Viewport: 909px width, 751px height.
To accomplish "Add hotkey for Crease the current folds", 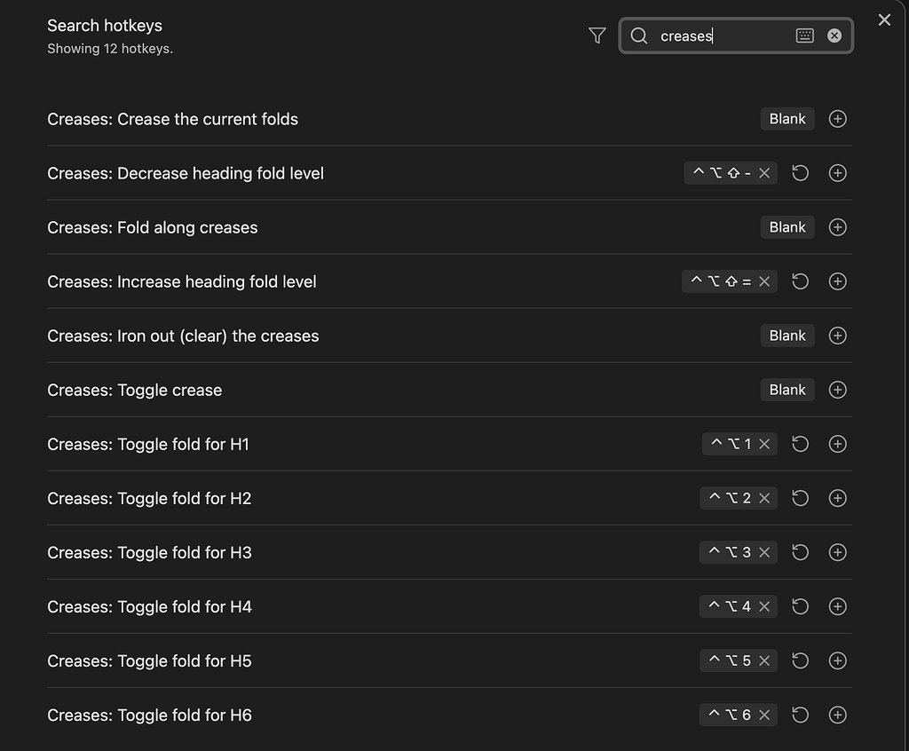I will pos(837,119).
